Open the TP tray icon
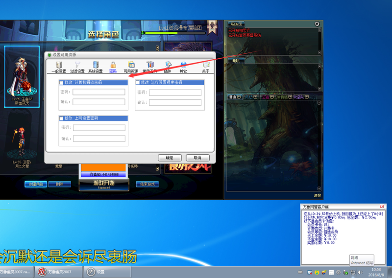392x278 pixels. [310, 272]
